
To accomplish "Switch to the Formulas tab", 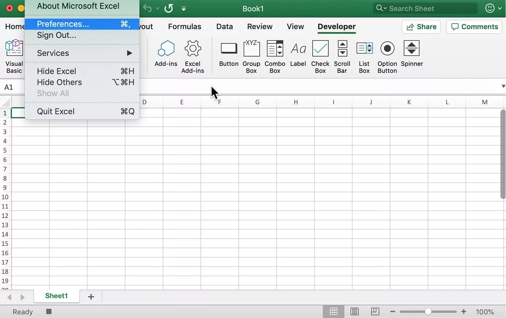I will click(x=185, y=27).
